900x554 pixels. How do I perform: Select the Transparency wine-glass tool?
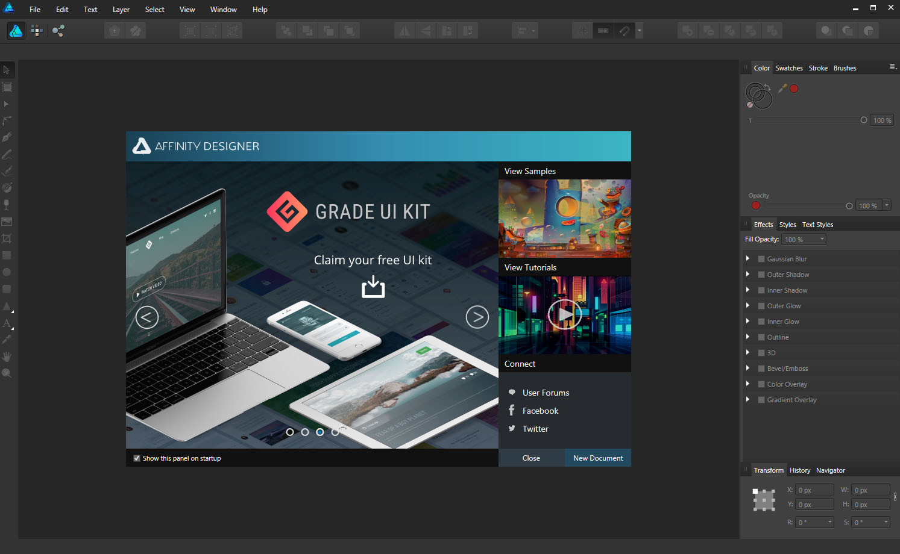click(7, 205)
